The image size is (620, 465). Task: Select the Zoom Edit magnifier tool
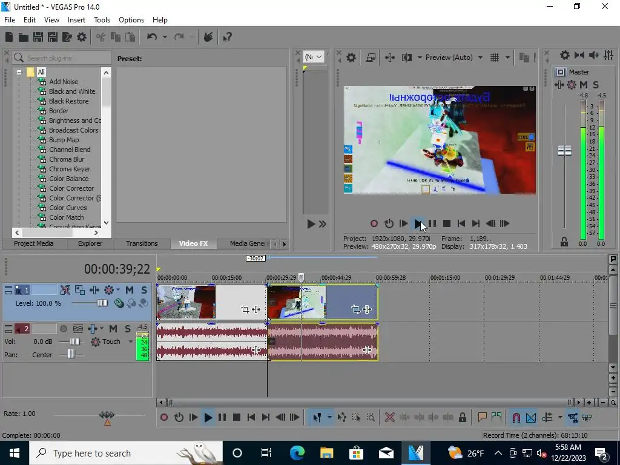371,417
